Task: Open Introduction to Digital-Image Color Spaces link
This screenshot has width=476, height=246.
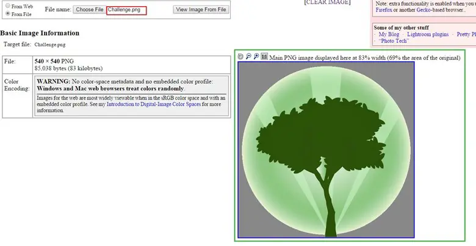Action: (155, 104)
